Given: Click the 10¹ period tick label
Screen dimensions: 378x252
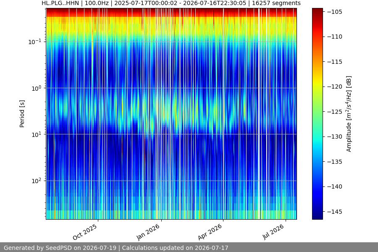Looking at the screenshot, I should 37,134.
